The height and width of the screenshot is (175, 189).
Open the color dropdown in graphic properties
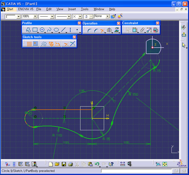[x=19, y=16]
